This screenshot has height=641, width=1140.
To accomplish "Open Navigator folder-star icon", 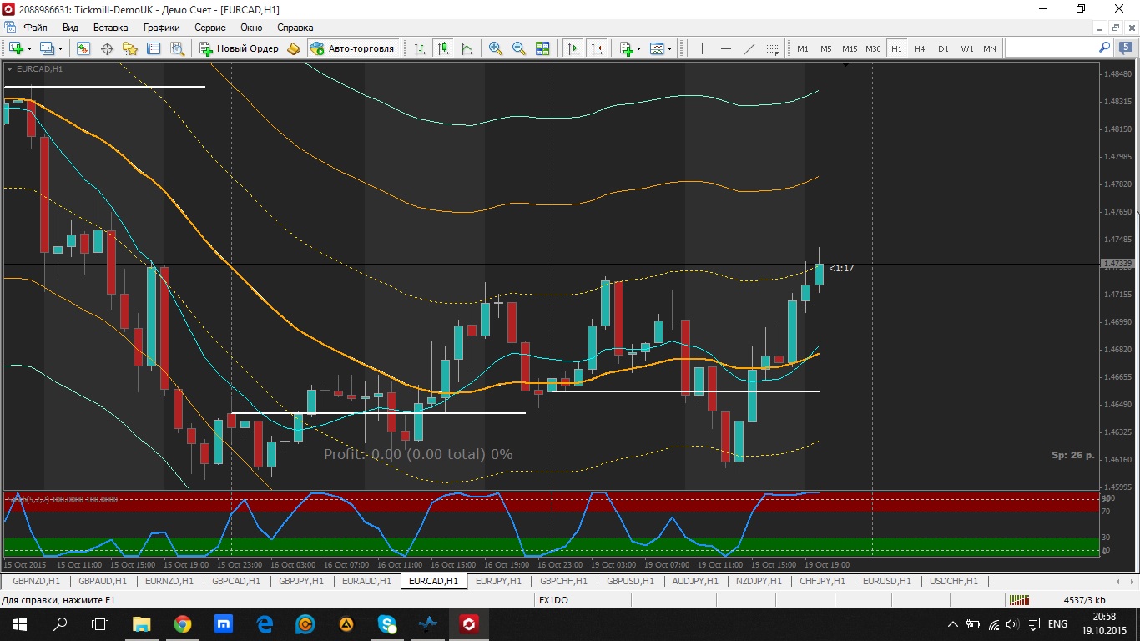I will coord(130,48).
